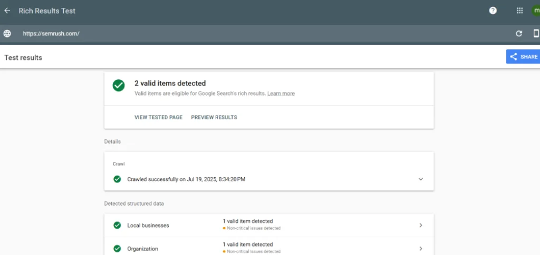
Task: Click the green check beside Crawled successfully
Action: pyautogui.click(x=117, y=179)
